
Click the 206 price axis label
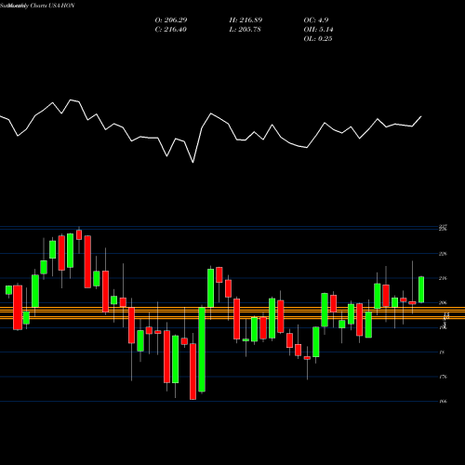[443, 302]
